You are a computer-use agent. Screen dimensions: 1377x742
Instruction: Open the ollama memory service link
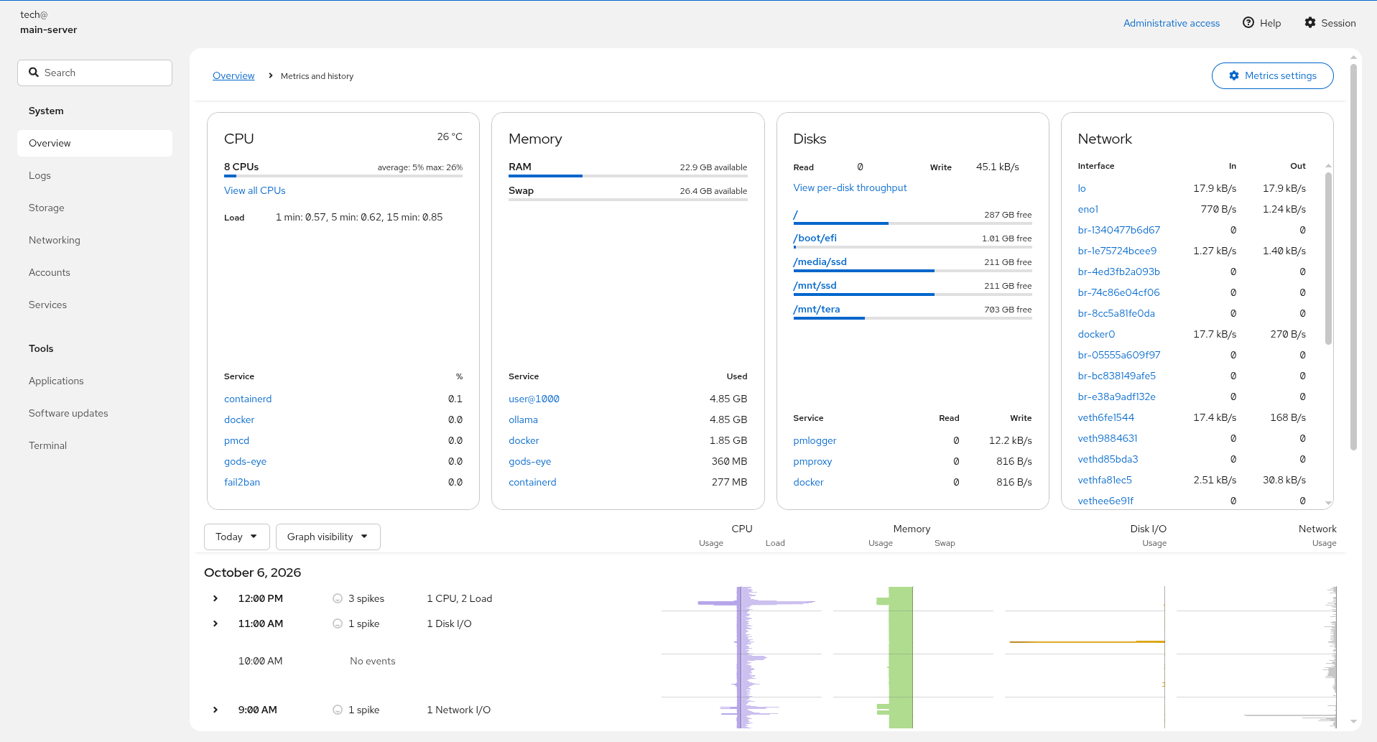(523, 419)
